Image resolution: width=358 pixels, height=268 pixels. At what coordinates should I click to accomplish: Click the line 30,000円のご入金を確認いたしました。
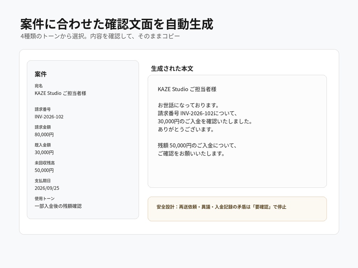[205, 121]
